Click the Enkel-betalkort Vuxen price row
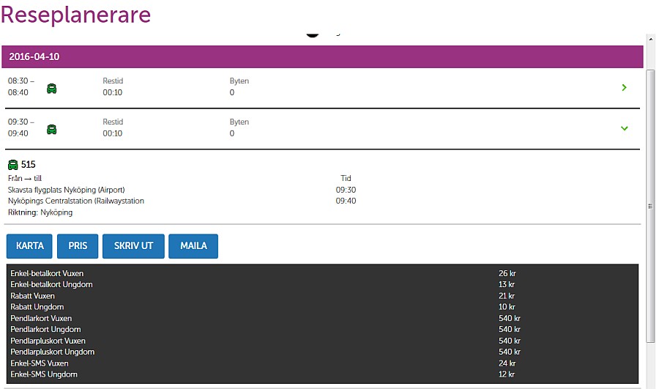Image resolution: width=659 pixels, height=389 pixels. tap(322, 273)
